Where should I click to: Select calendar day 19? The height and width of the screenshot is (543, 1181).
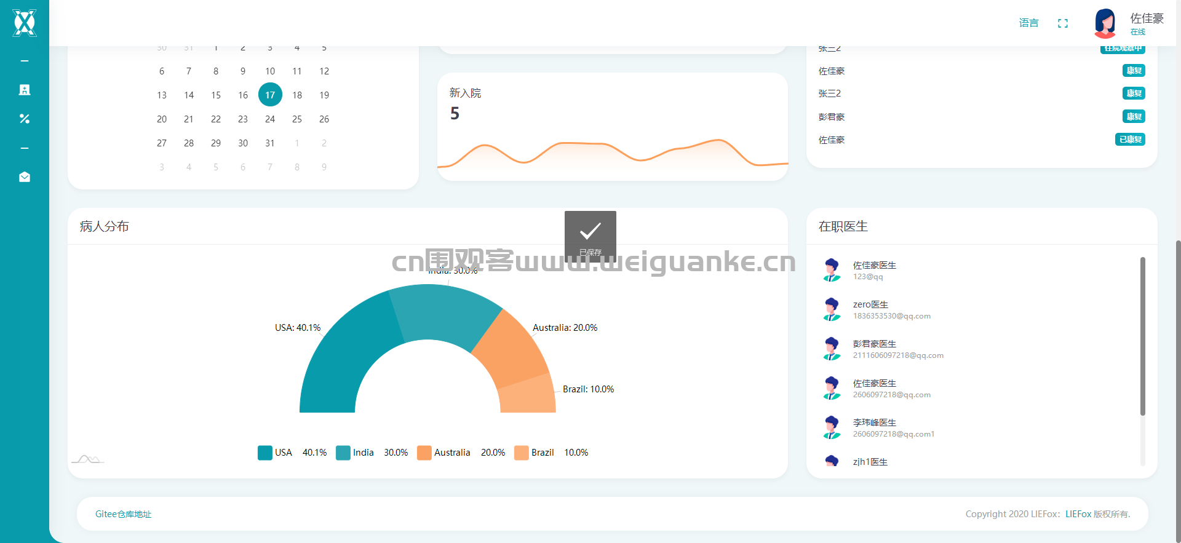tap(324, 95)
